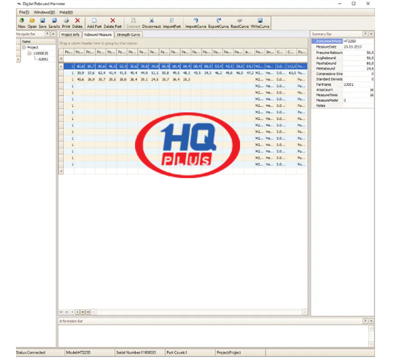Viewport: 399px width, 359px height.
Task: Select the Rebound Measure tab
Action: click(98, 35)
